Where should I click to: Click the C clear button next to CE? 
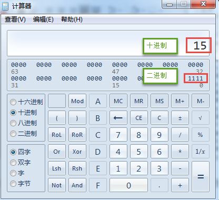pos(160,118)
